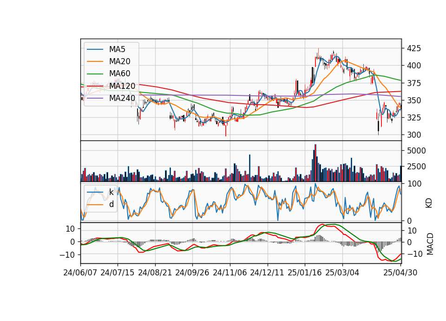Click the MACD axis title
Screen dimensions: 446x321
[430, 244]
